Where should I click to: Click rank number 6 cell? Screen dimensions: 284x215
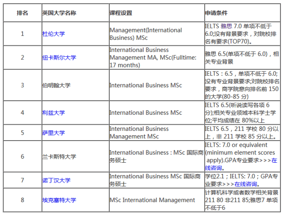tap(23, 156)
